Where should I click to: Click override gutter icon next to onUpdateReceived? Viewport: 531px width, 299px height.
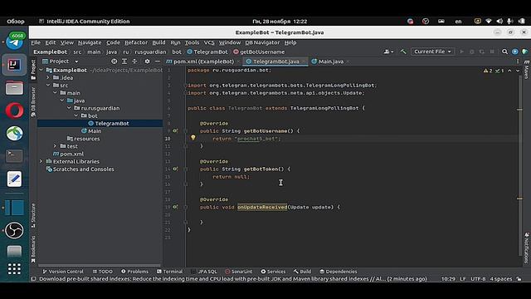(x=175, y=207)
